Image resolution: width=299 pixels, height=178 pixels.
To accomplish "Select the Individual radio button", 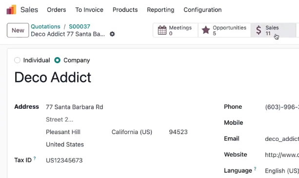I will pos(17,60).
